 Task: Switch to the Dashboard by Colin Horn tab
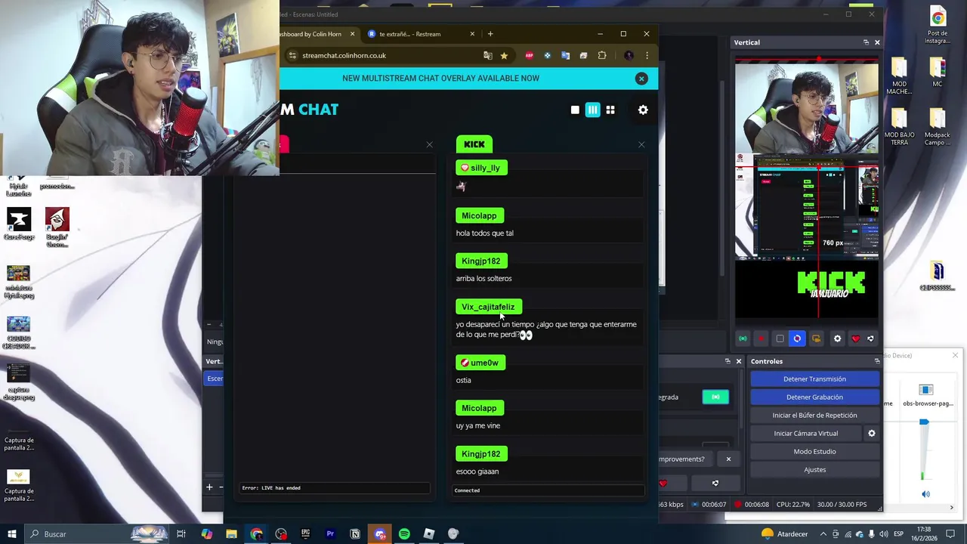coord(315,34)
